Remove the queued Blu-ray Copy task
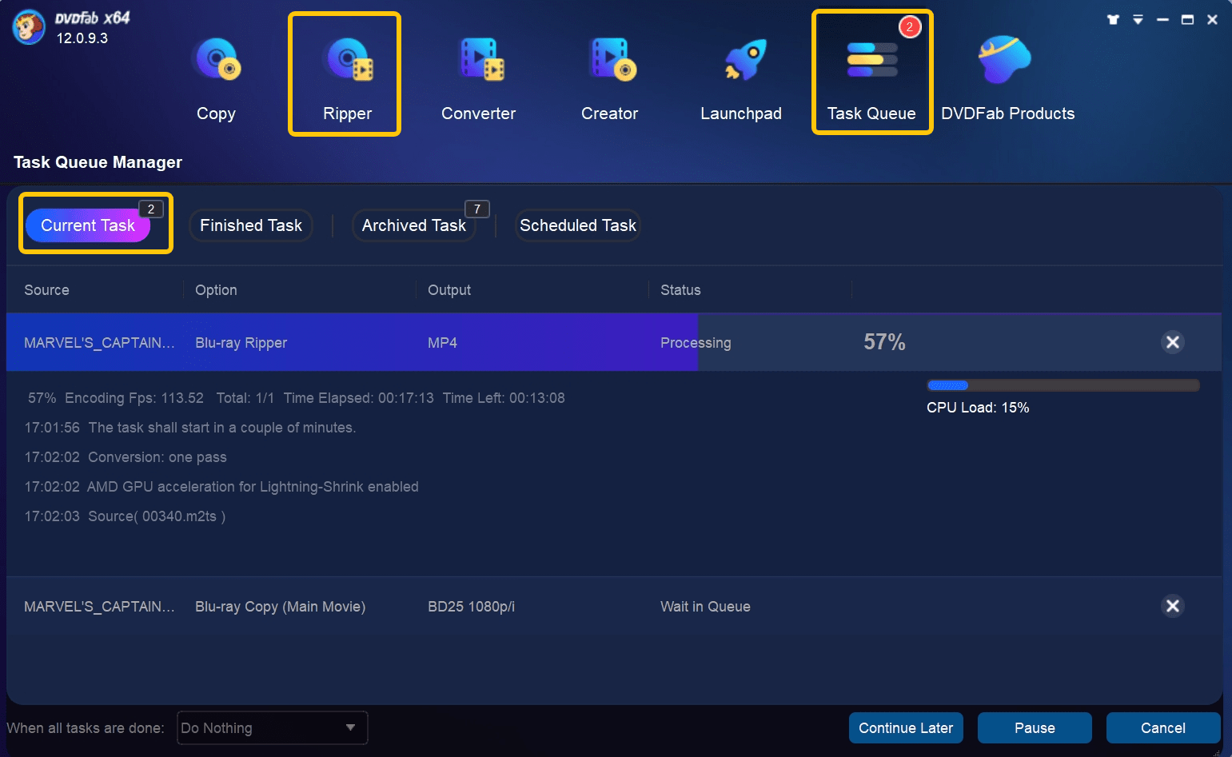Screen dimensions: 1232x757 point(1172,606)
